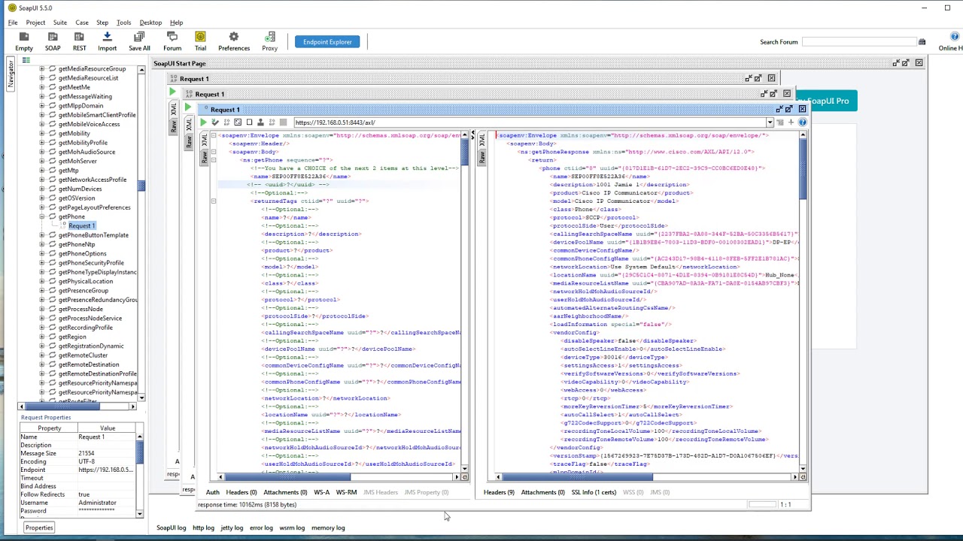Open the WS-A request tab

pos(321,492)
